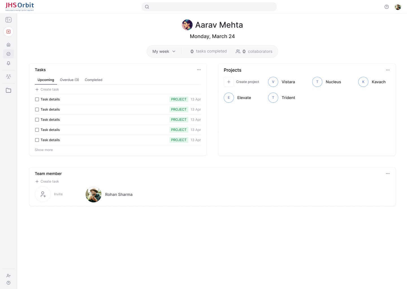Screen dimensions: 407x289
Task: Click the red plus create icon in sidebar
Action: [x=8, y=32]
